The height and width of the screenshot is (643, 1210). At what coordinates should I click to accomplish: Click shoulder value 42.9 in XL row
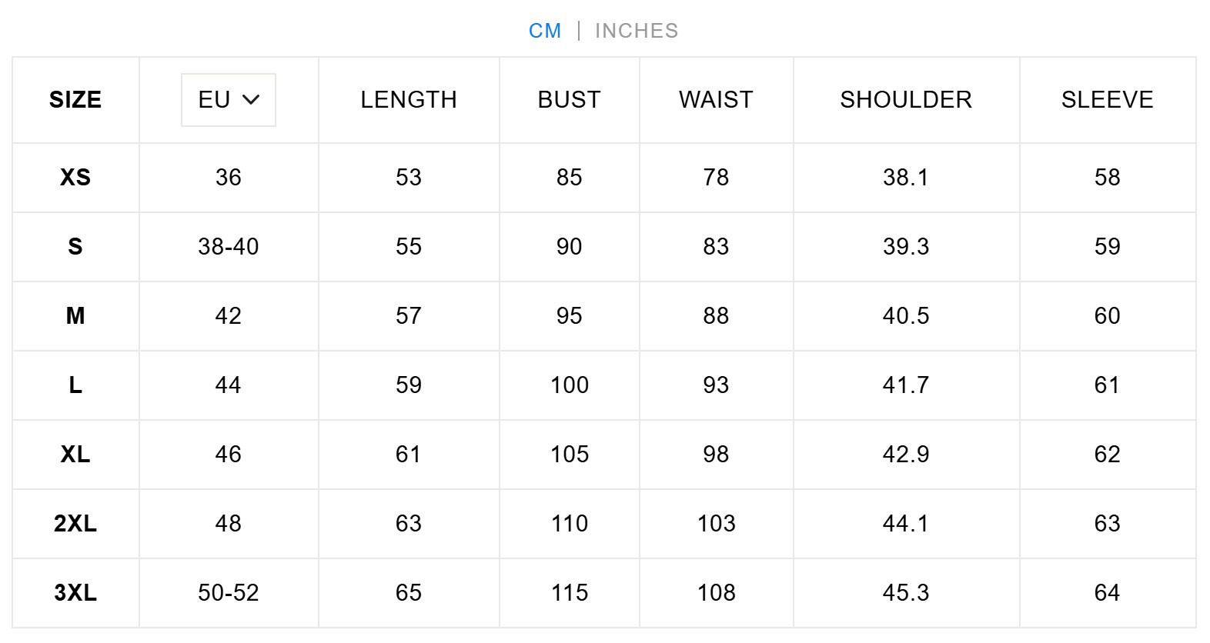click(906, 455)
